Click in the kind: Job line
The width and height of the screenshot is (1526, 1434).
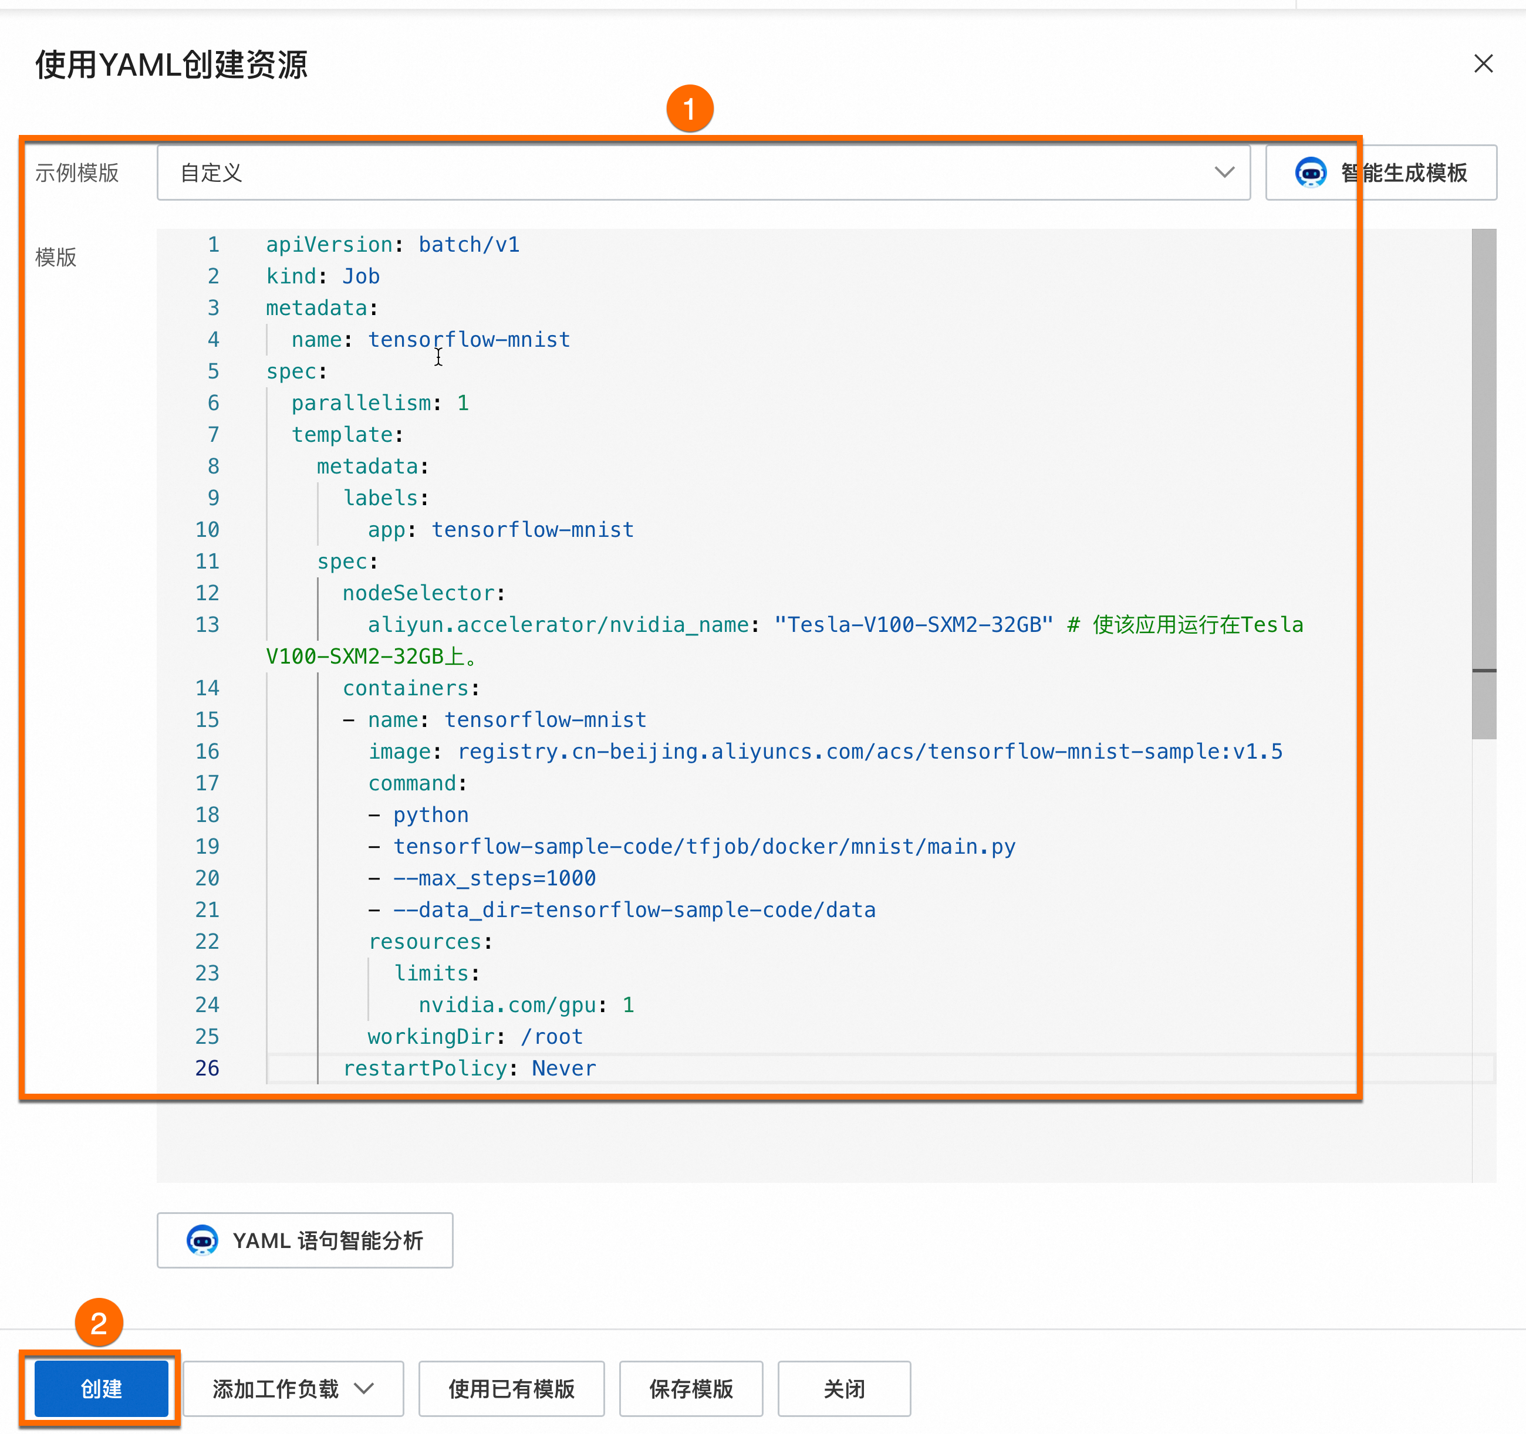tap(322, 276)
